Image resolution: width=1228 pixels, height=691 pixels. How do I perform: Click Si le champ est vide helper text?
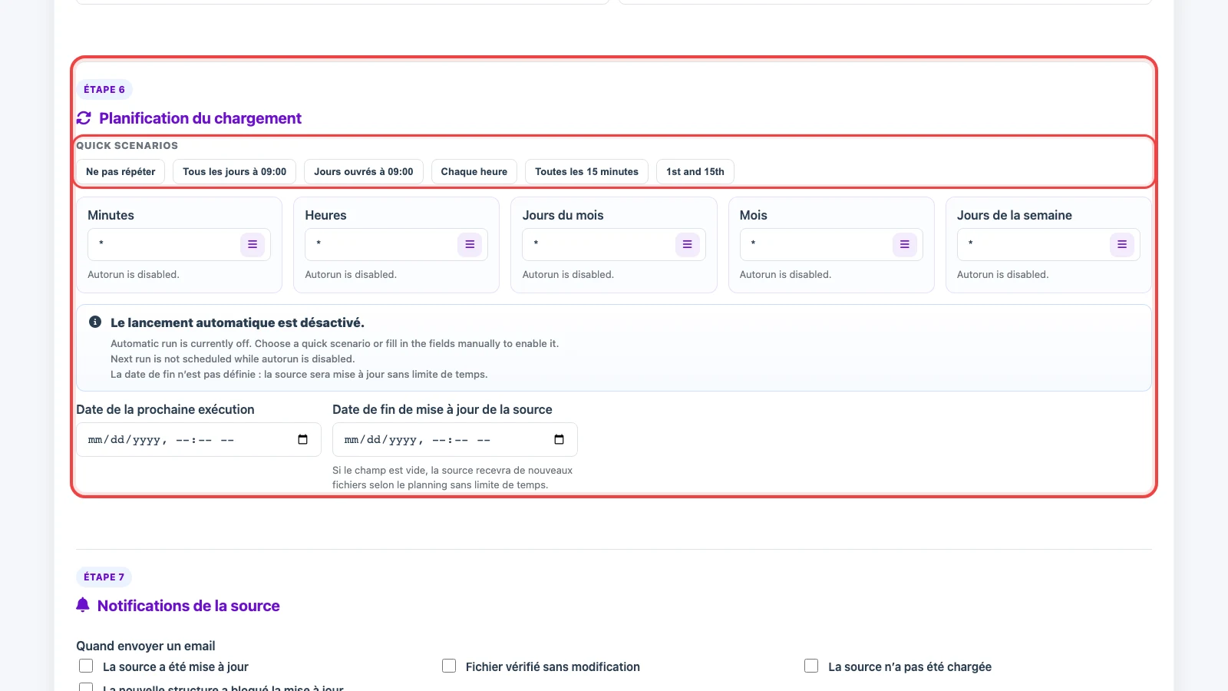coord(453,478)
